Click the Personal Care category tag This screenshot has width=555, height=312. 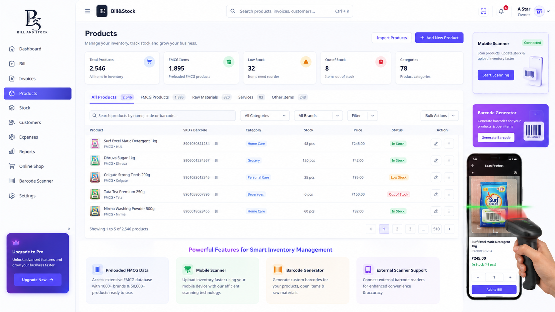[258, 177]
